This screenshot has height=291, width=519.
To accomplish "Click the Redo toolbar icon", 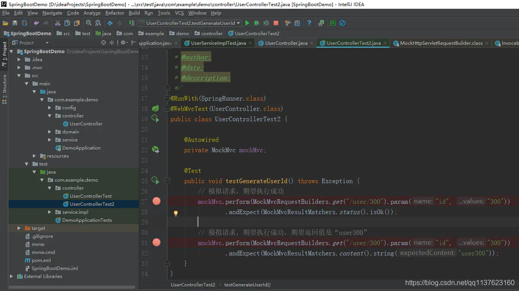I will (x=46, y=23).
